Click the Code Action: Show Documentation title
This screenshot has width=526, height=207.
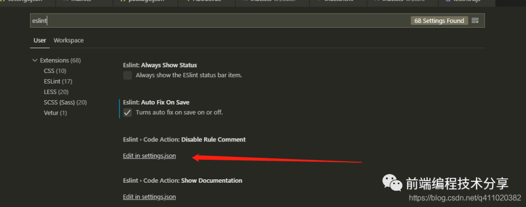click(x=183, y=181)
